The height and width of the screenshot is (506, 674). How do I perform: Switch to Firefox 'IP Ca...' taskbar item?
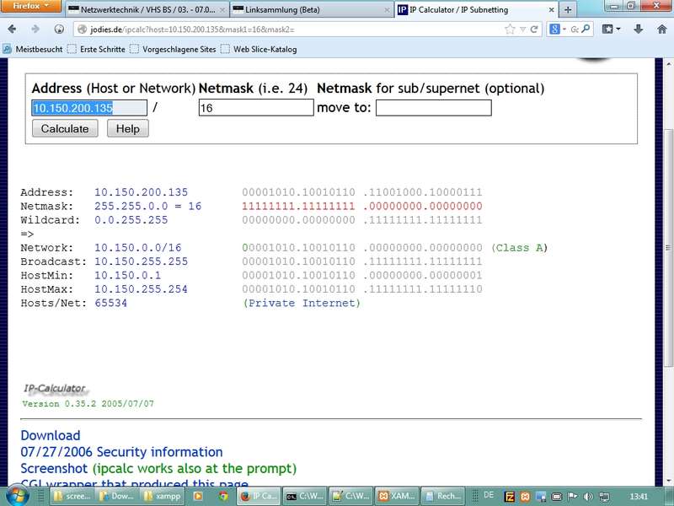coord(259,496)
